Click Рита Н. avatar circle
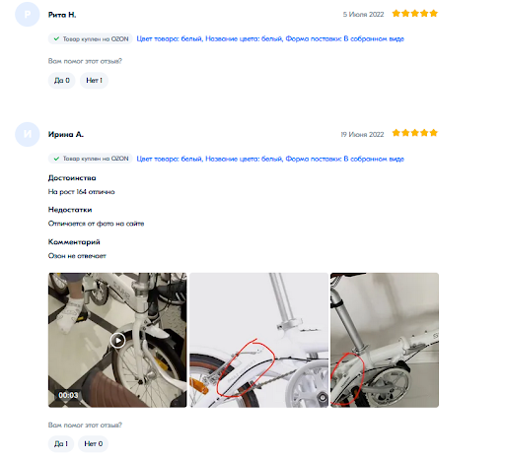 [28, 15]
